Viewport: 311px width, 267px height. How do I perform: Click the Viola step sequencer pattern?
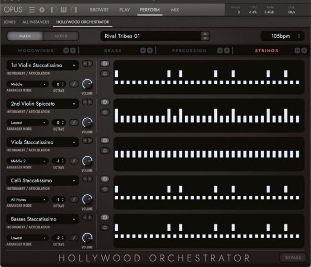pos(209,154)
